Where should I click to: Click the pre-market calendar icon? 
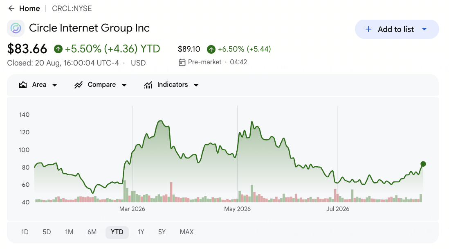pos(182,62)
